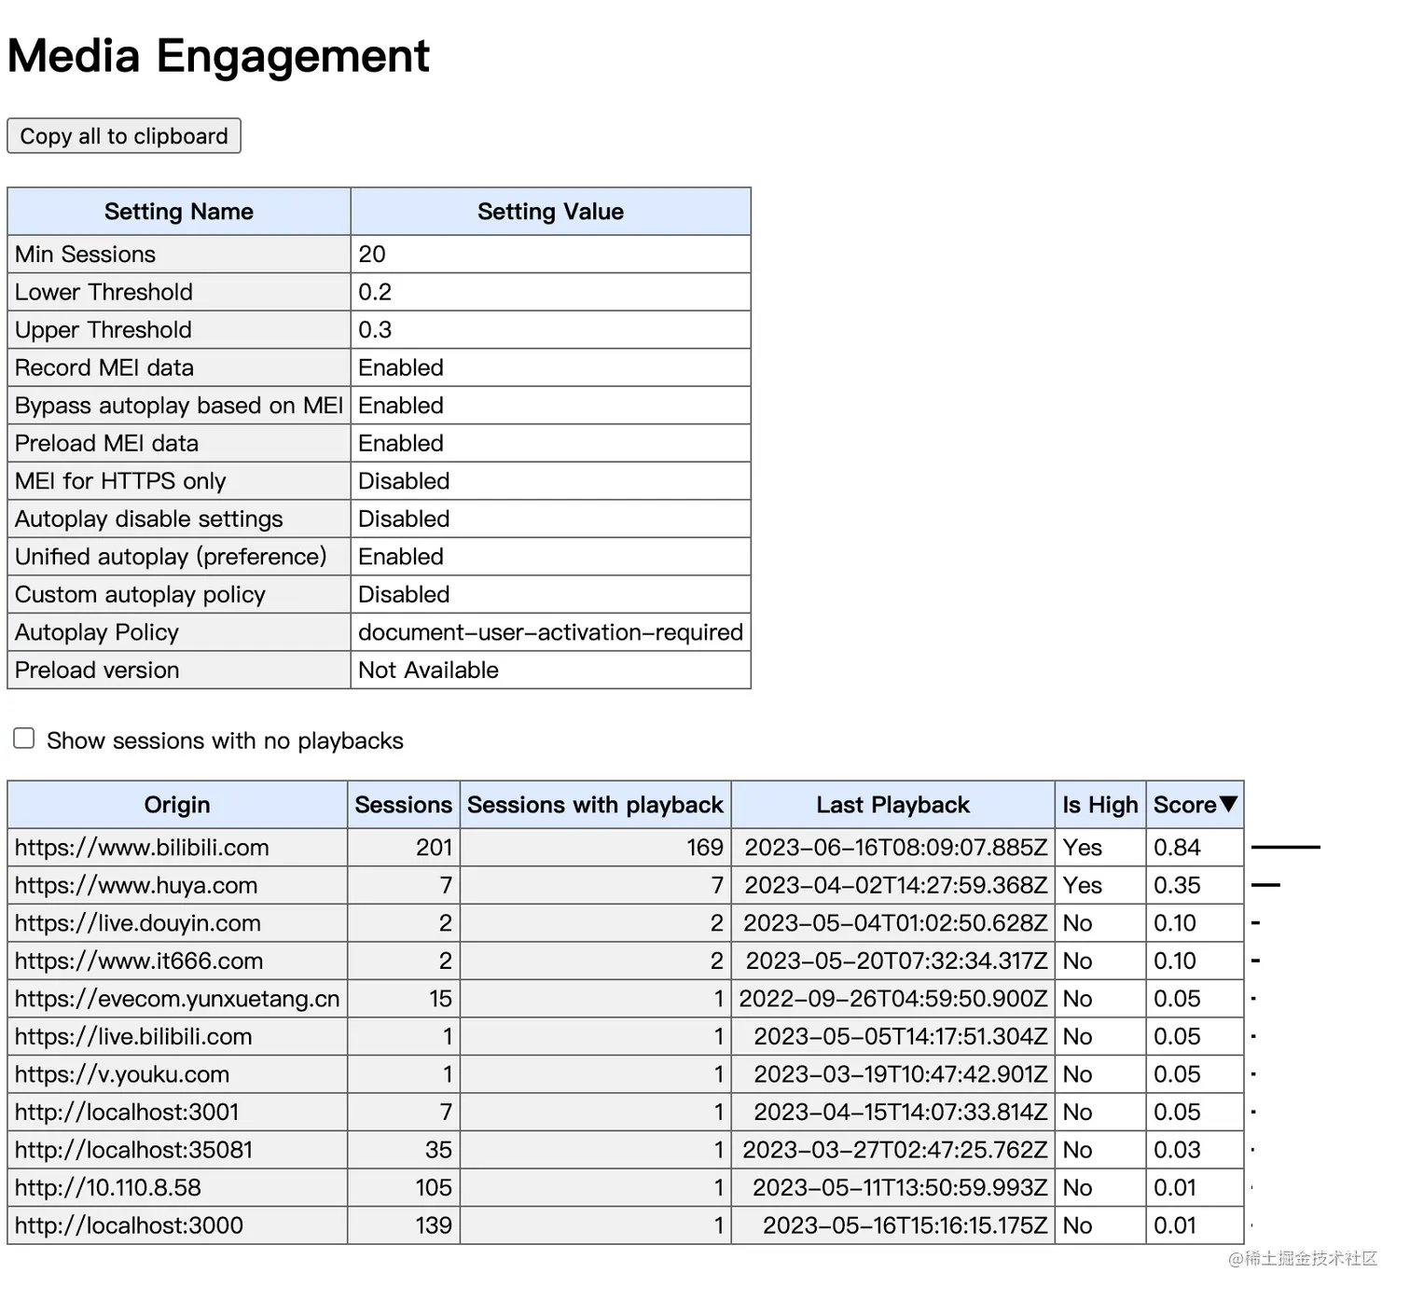Select http://localhost:3001 origin cell
Image resolution: width=1410 pixels, height=1300 pixels.
[177, 1112]
